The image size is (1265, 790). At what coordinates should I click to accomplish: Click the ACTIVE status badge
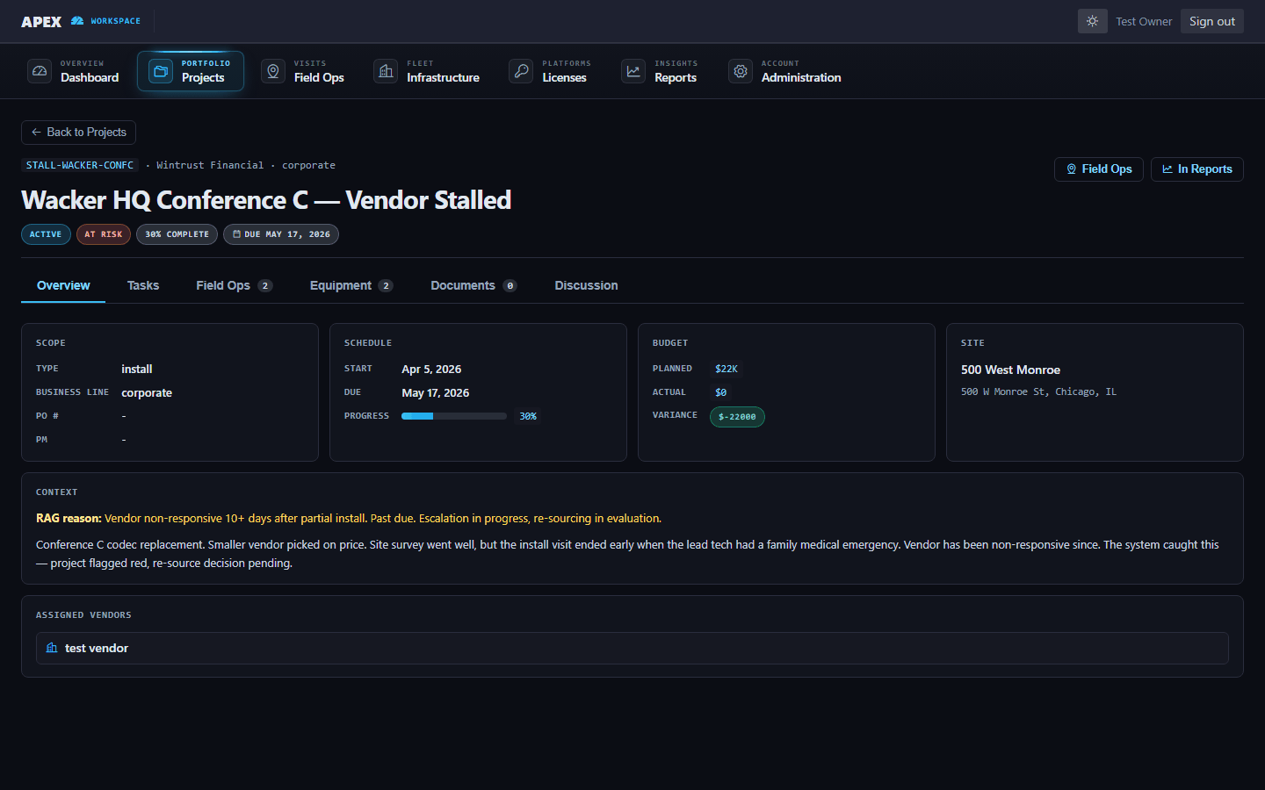tap(46, 234)
